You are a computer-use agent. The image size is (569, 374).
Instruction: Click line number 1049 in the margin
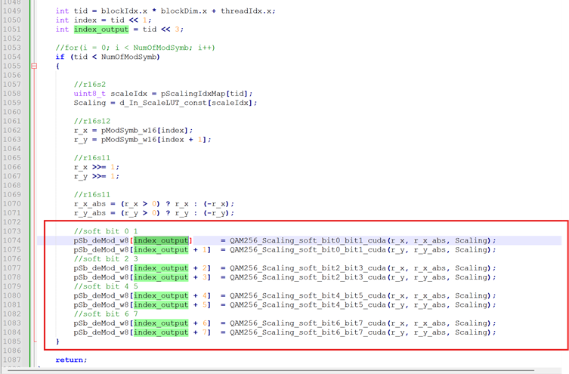click(x=12, y=11)
